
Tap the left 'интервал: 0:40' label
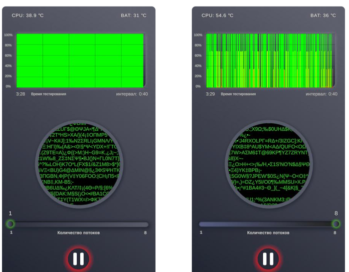click(132, 94)
